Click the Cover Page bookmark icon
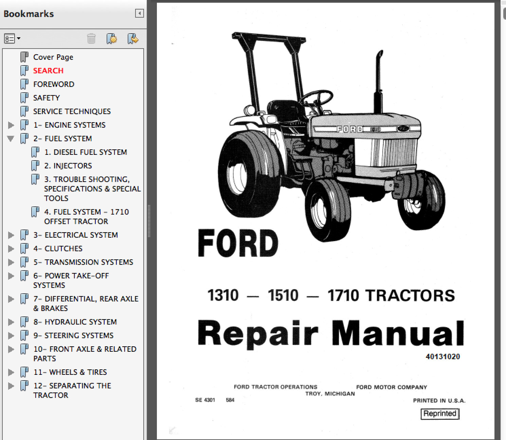Screen dimensions: 506x440 24,57
